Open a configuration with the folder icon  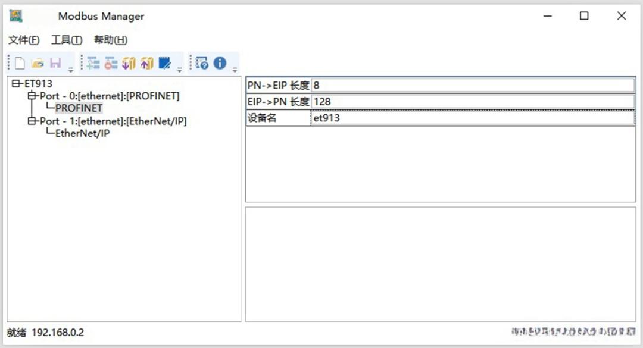[x=38, y=63]
